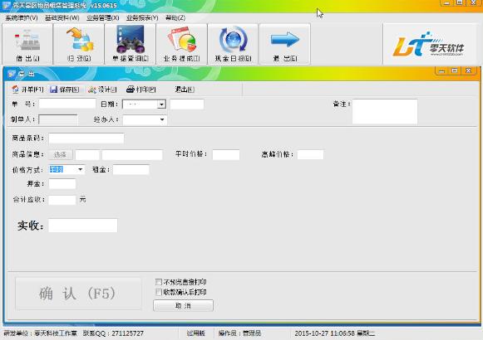Focus the 制单人 creator field

click(58, 119)
